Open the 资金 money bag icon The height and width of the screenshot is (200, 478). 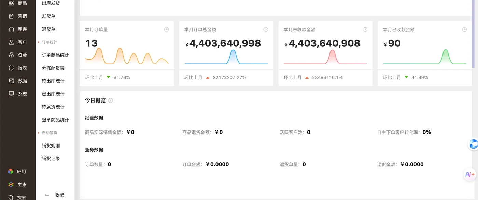click(11, 55)
